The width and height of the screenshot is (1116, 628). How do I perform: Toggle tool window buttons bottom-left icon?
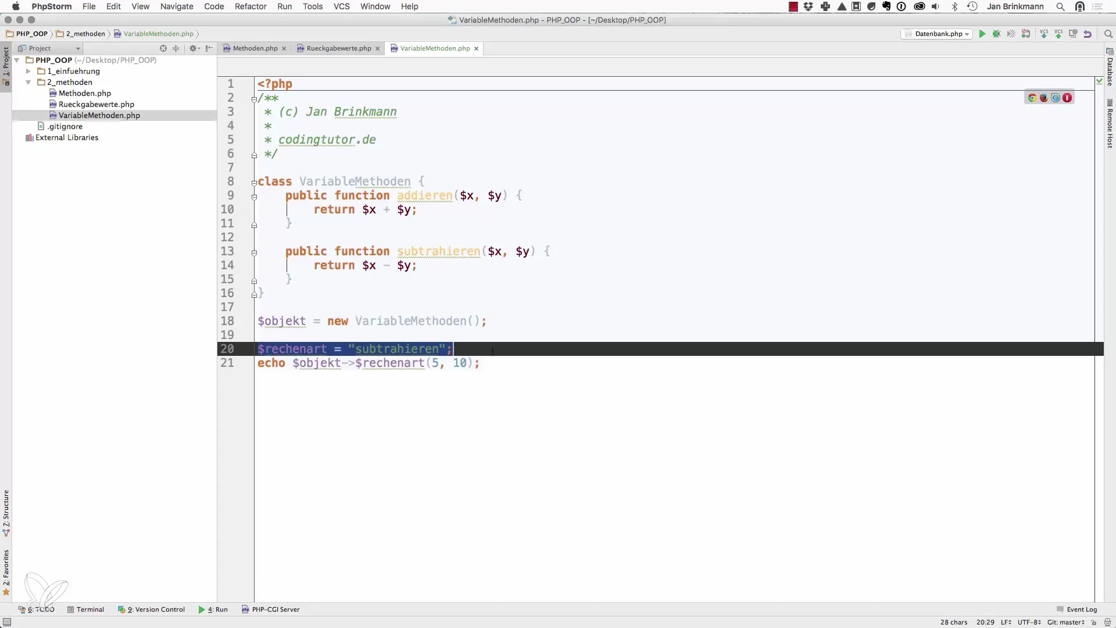[7, 622]
